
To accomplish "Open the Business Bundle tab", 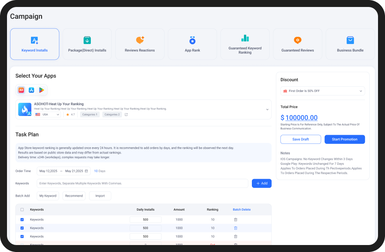I will coord(350,44).
